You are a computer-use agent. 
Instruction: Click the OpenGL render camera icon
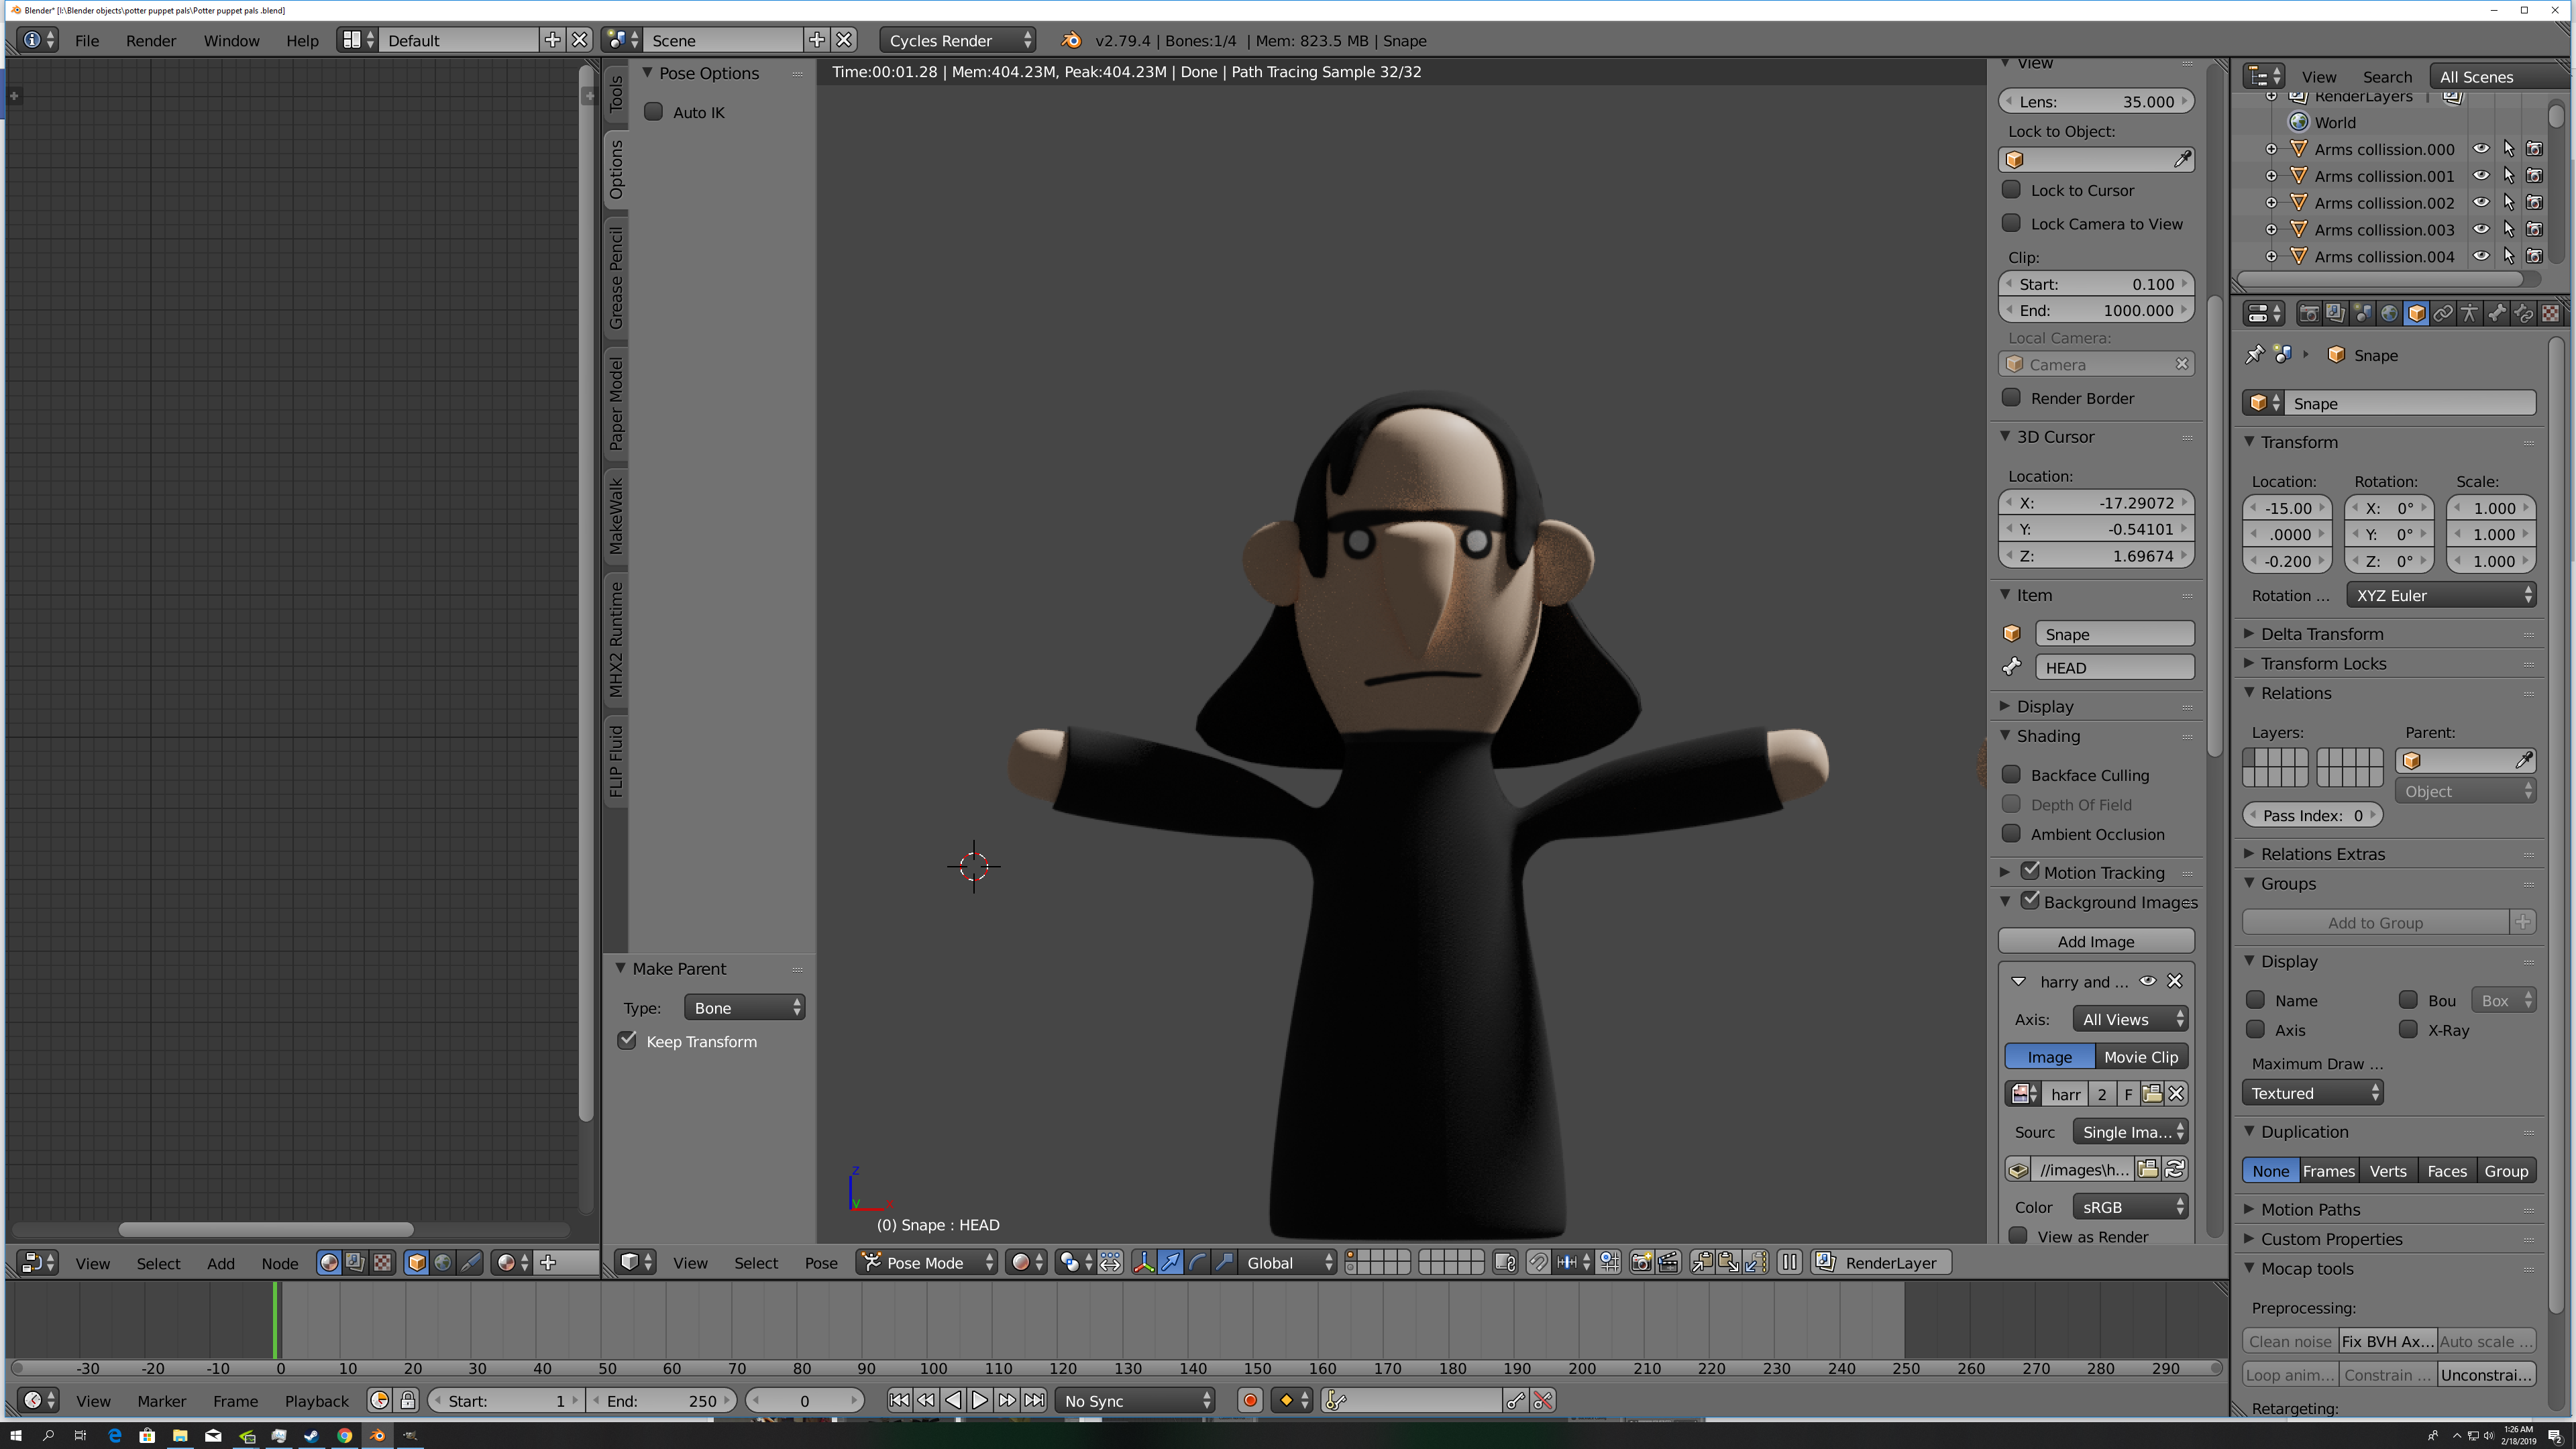1641,1263
